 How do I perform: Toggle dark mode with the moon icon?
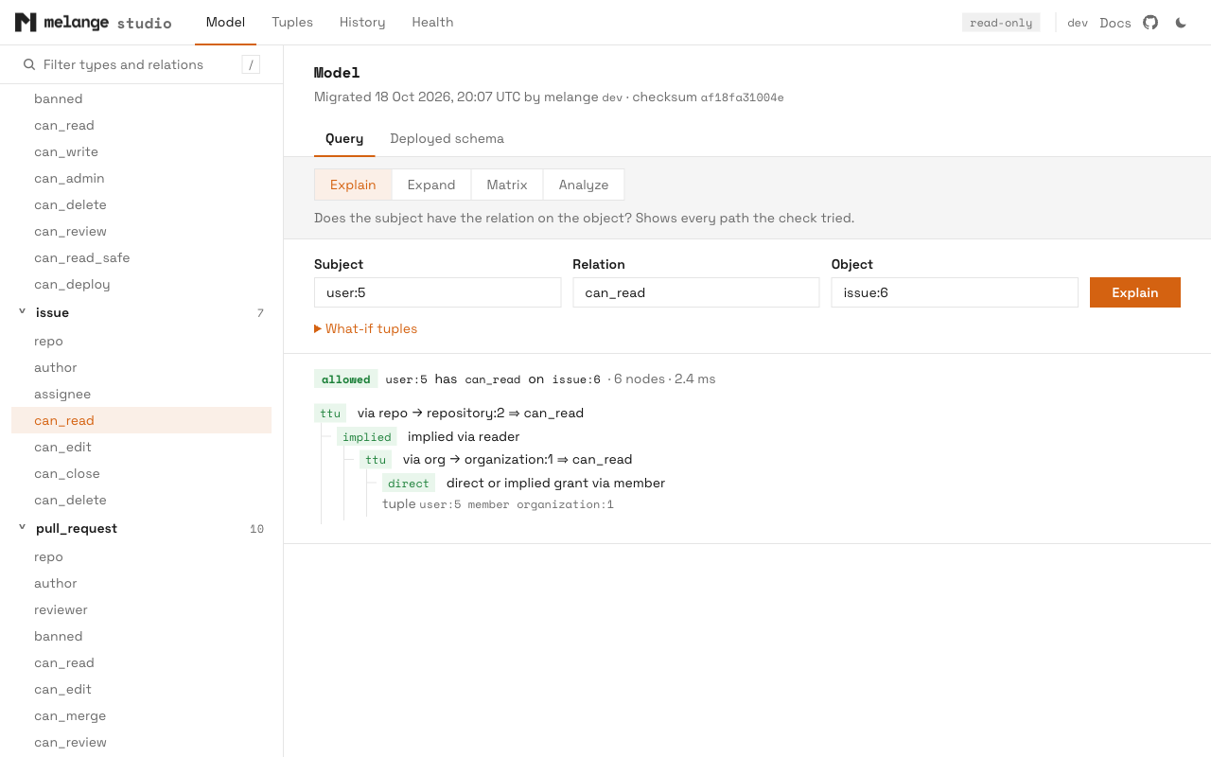1181,22
